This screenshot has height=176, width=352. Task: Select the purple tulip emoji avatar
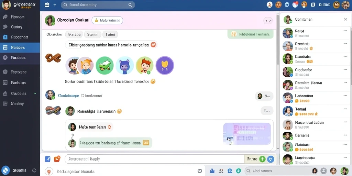click(165, 65)
